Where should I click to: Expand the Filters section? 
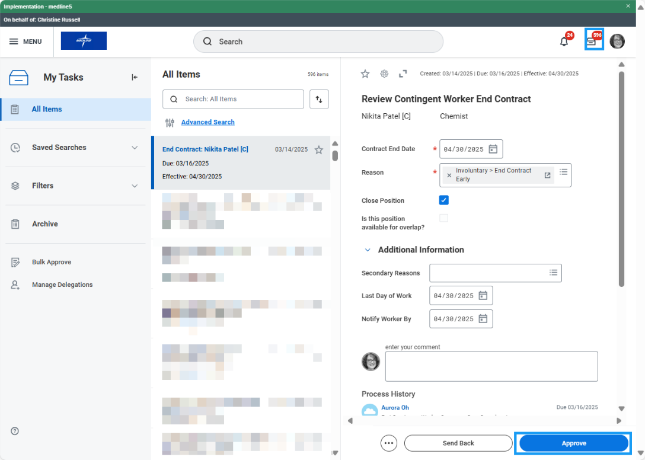[x=135, y=186]
